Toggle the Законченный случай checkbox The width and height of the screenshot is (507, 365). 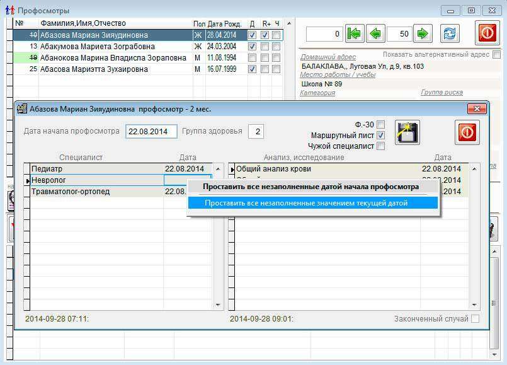475,319
